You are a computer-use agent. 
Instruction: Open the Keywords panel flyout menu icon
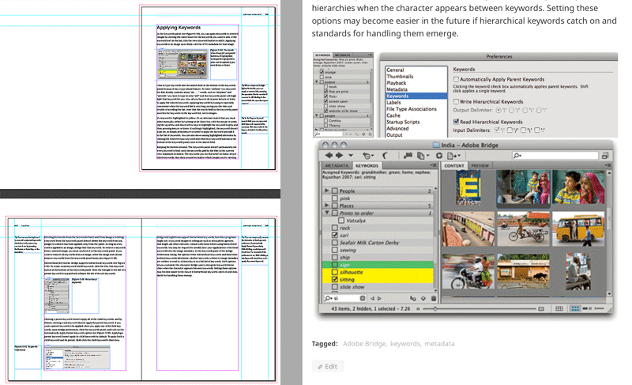click(433, 165)
